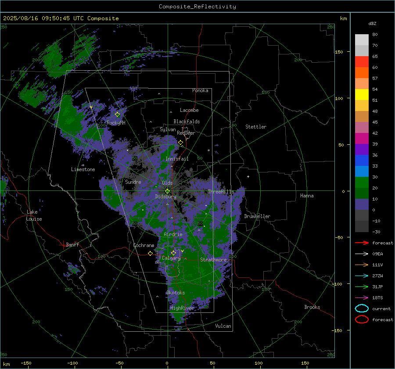Click the red cross marker at Banff
Screen dimensions: 395x369
coord(63,245)
